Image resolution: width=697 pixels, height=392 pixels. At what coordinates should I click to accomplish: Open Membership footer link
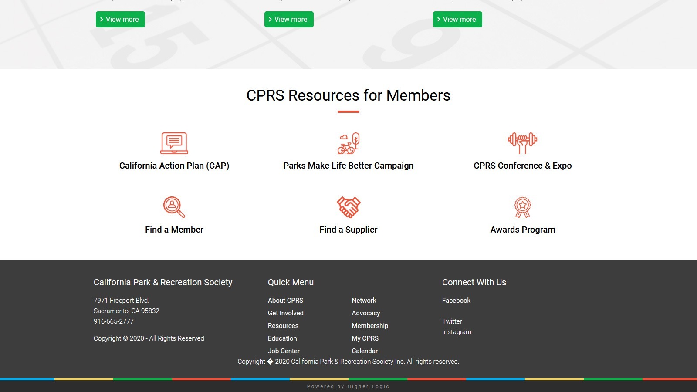tap(370, 326)
